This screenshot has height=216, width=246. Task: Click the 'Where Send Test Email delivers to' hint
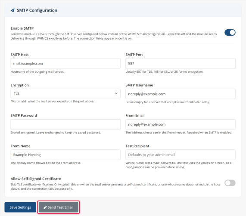click(178, 165)
